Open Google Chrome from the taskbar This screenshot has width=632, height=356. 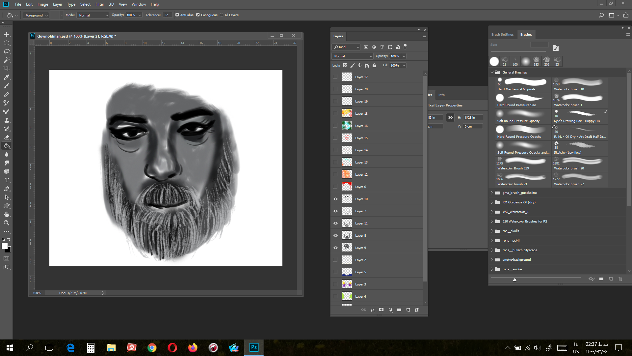[152, 348]
